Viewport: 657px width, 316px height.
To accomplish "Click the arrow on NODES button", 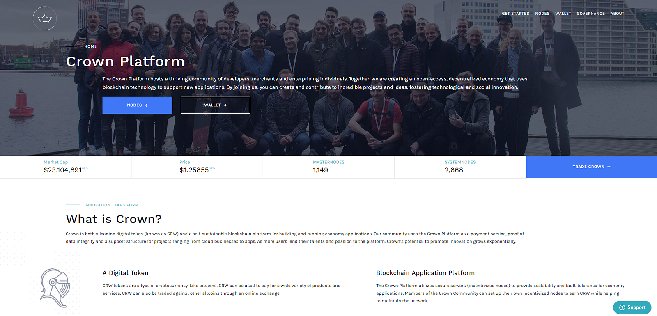I will pos(146,105).
